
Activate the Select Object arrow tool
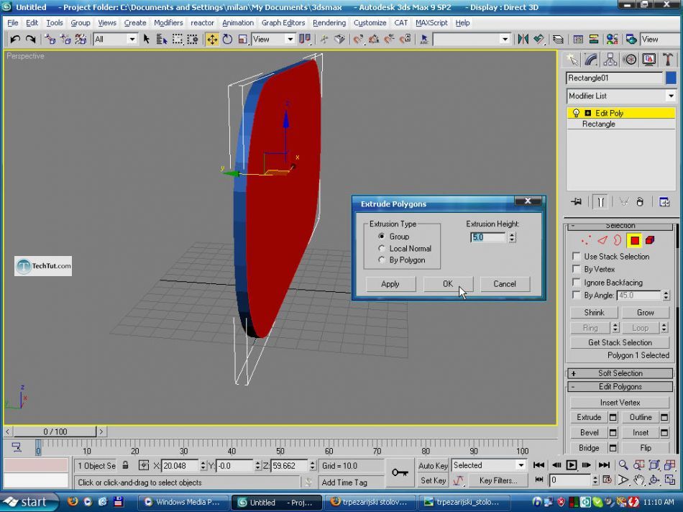[147, 40]
